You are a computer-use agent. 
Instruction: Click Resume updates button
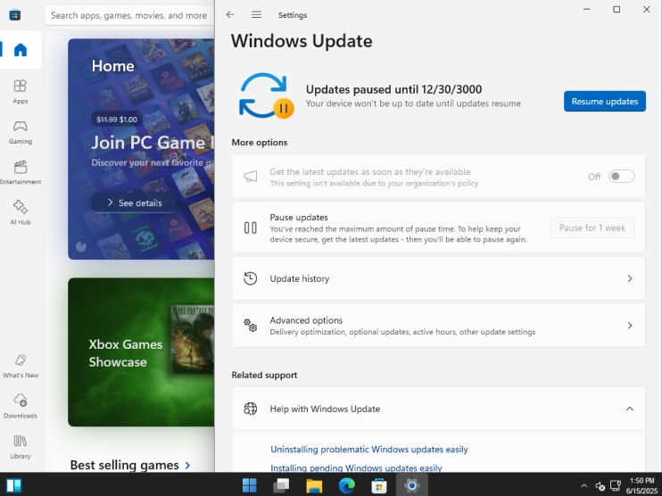pos(605,102)
